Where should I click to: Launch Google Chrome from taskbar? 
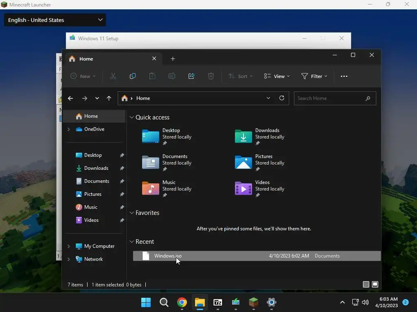[x=182, y=302]
